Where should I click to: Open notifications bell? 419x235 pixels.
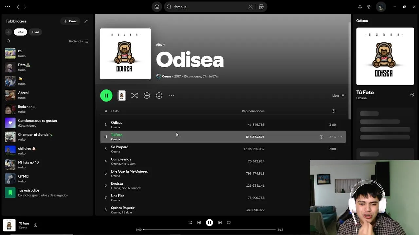tap(360, 7)
